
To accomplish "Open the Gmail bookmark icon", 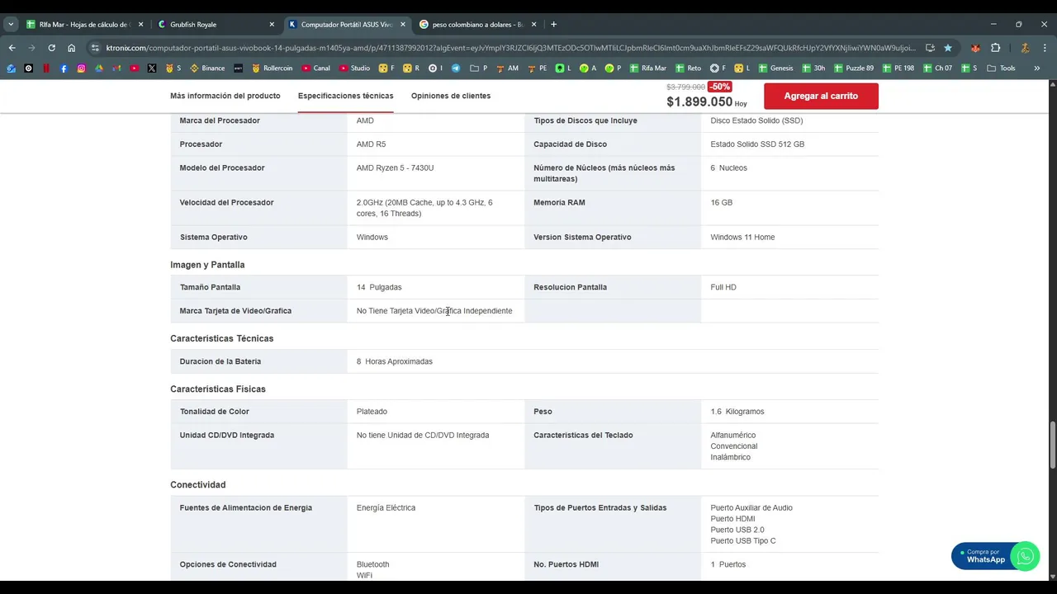I will point(116,68).
